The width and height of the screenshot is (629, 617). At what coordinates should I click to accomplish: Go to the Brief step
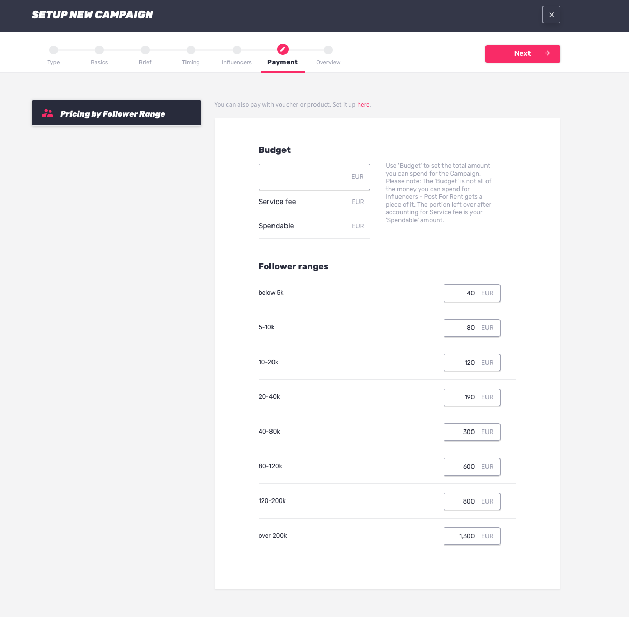click(145, 55)
